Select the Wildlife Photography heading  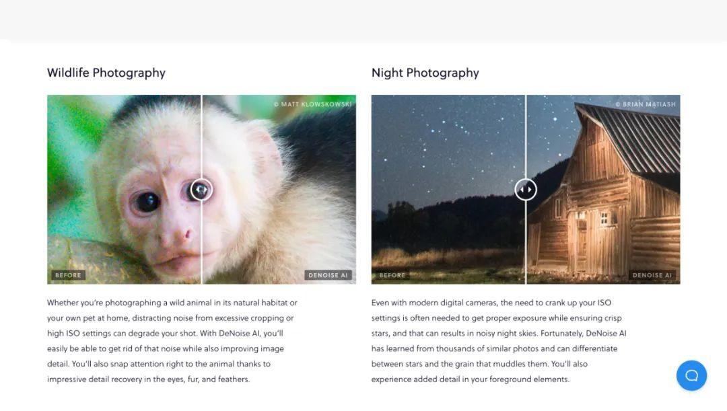pyautogui.click(x=106, y=73)
